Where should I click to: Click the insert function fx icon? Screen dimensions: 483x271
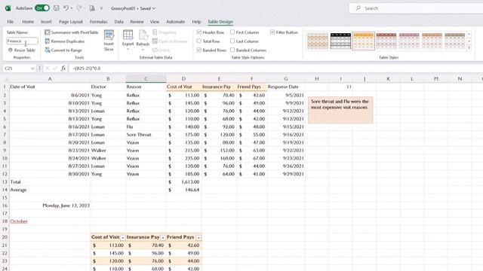pyautogui.click(x=63, y=69)
